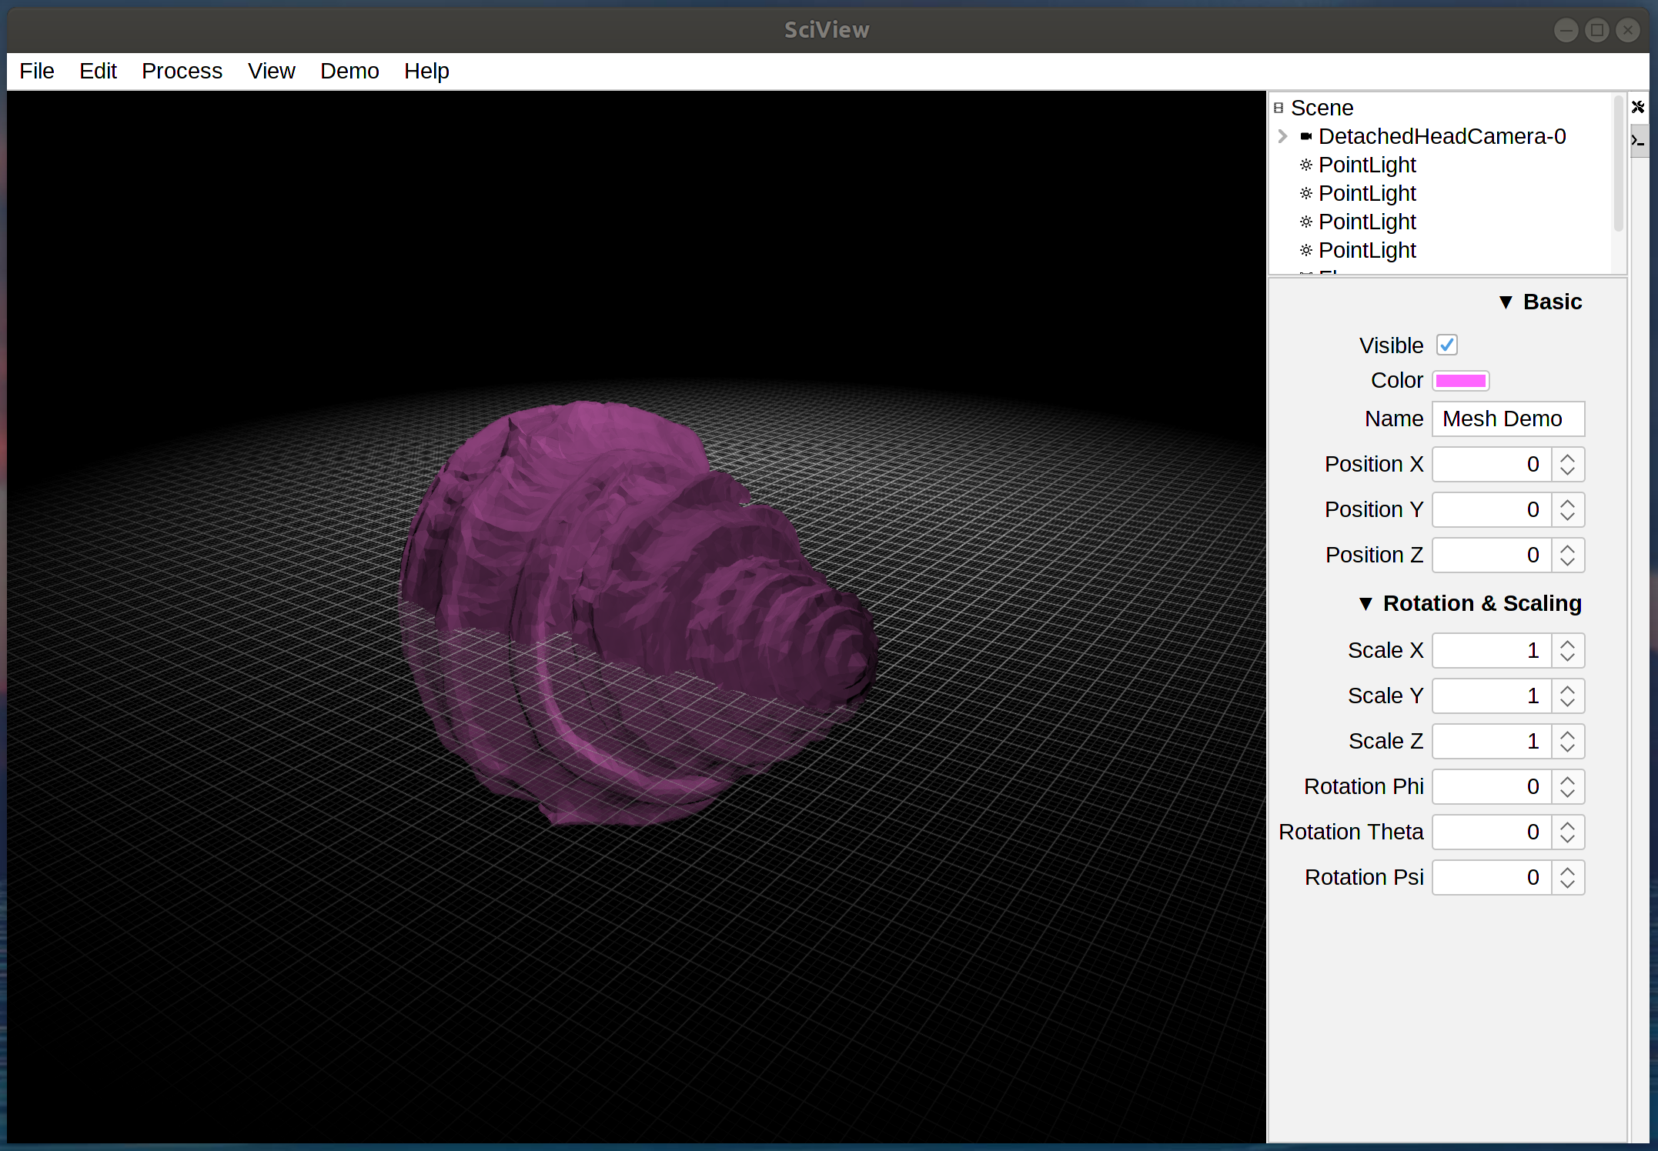Click the Position X value field

[x=1492, y=464]
